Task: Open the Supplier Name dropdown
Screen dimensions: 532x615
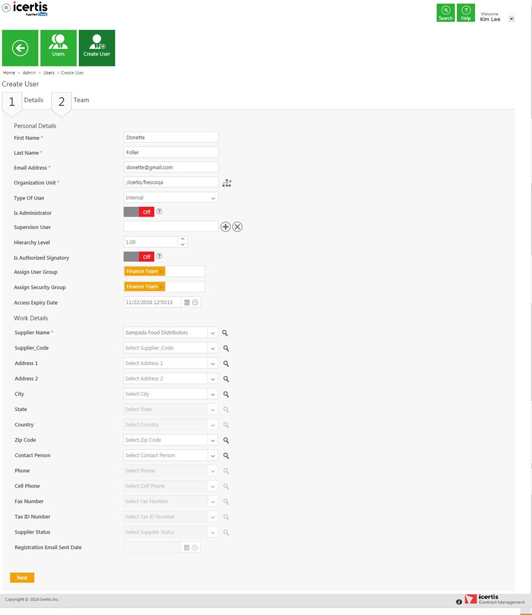Action: tap(213, 333)
